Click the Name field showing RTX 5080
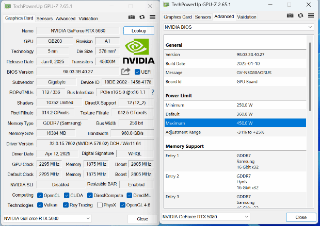The height and width of the screenshot is (226, 320). [x=78, y=31]
